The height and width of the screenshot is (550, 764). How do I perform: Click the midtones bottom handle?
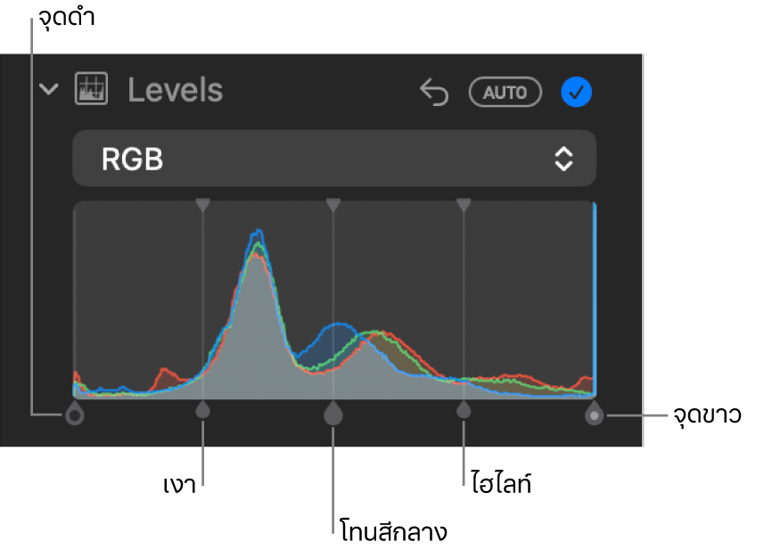tap(333, 413)
